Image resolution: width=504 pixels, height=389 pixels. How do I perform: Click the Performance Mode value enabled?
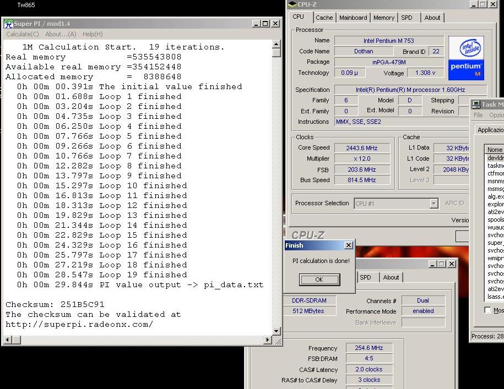click(423, 311)
